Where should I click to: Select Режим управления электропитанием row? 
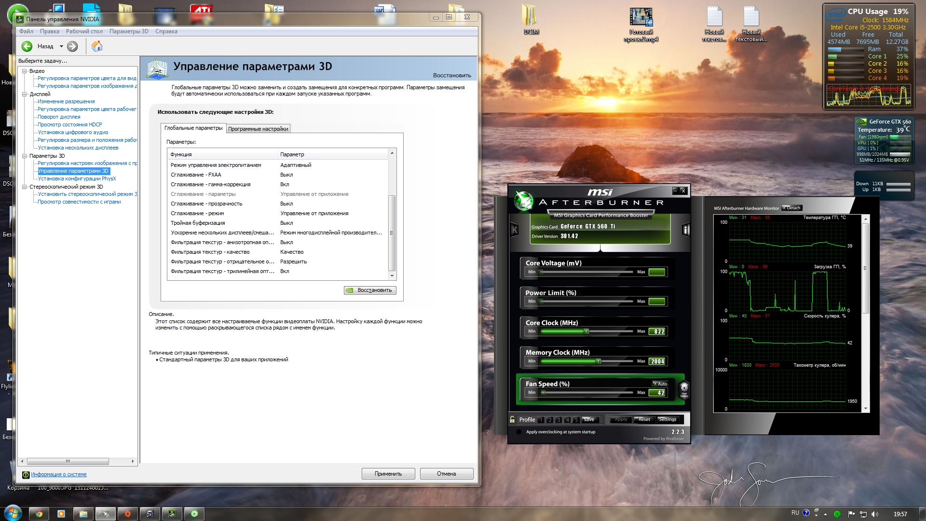click(x=277, y=165)
